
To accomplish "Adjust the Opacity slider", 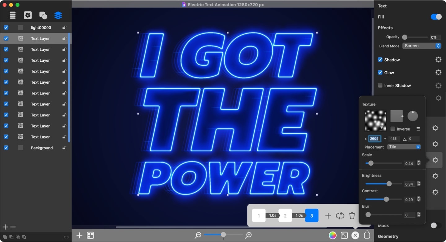I will [x=415, y=37].
